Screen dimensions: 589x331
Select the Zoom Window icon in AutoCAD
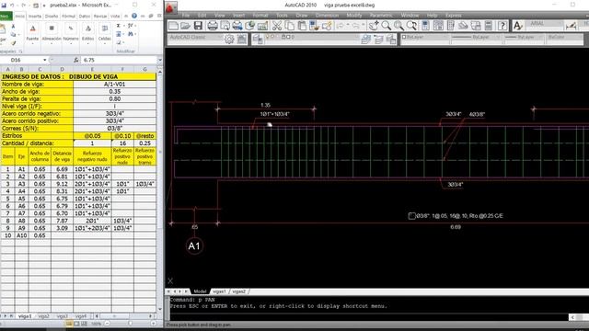398,26
